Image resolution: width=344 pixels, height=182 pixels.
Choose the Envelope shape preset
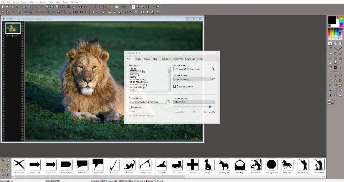240,164
